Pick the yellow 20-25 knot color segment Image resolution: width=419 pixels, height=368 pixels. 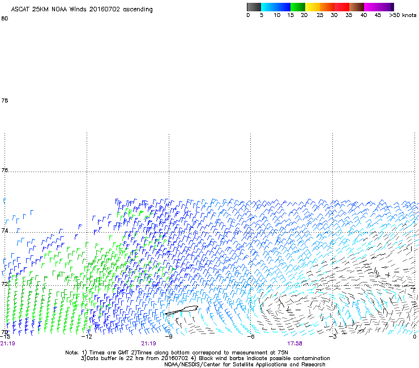coord(313,7)
